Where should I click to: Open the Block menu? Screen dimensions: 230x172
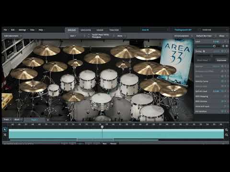pyautogui.click(x=18, y=119)
